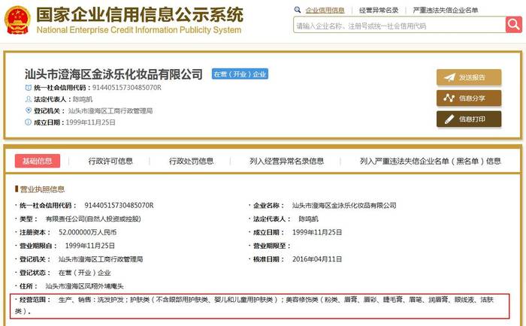Open the 列入严重违法失信企业名单(黑名单)信息 tab
The width and height of the screenshot is (526, 326).
(430, 161)
